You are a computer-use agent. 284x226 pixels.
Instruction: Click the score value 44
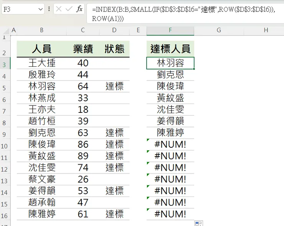pyautogui.click(x=83, y=74)
